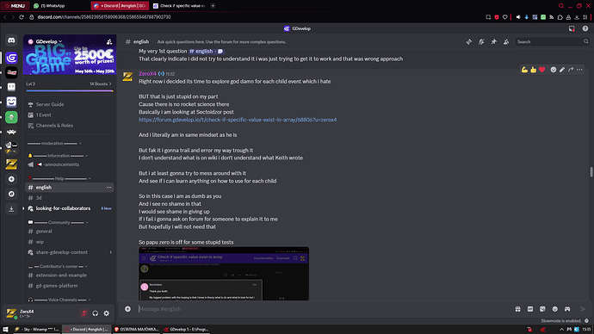Toggle microphone mute in user panel
This screenshot has width=594, height=334.
(x=84, y=313)
